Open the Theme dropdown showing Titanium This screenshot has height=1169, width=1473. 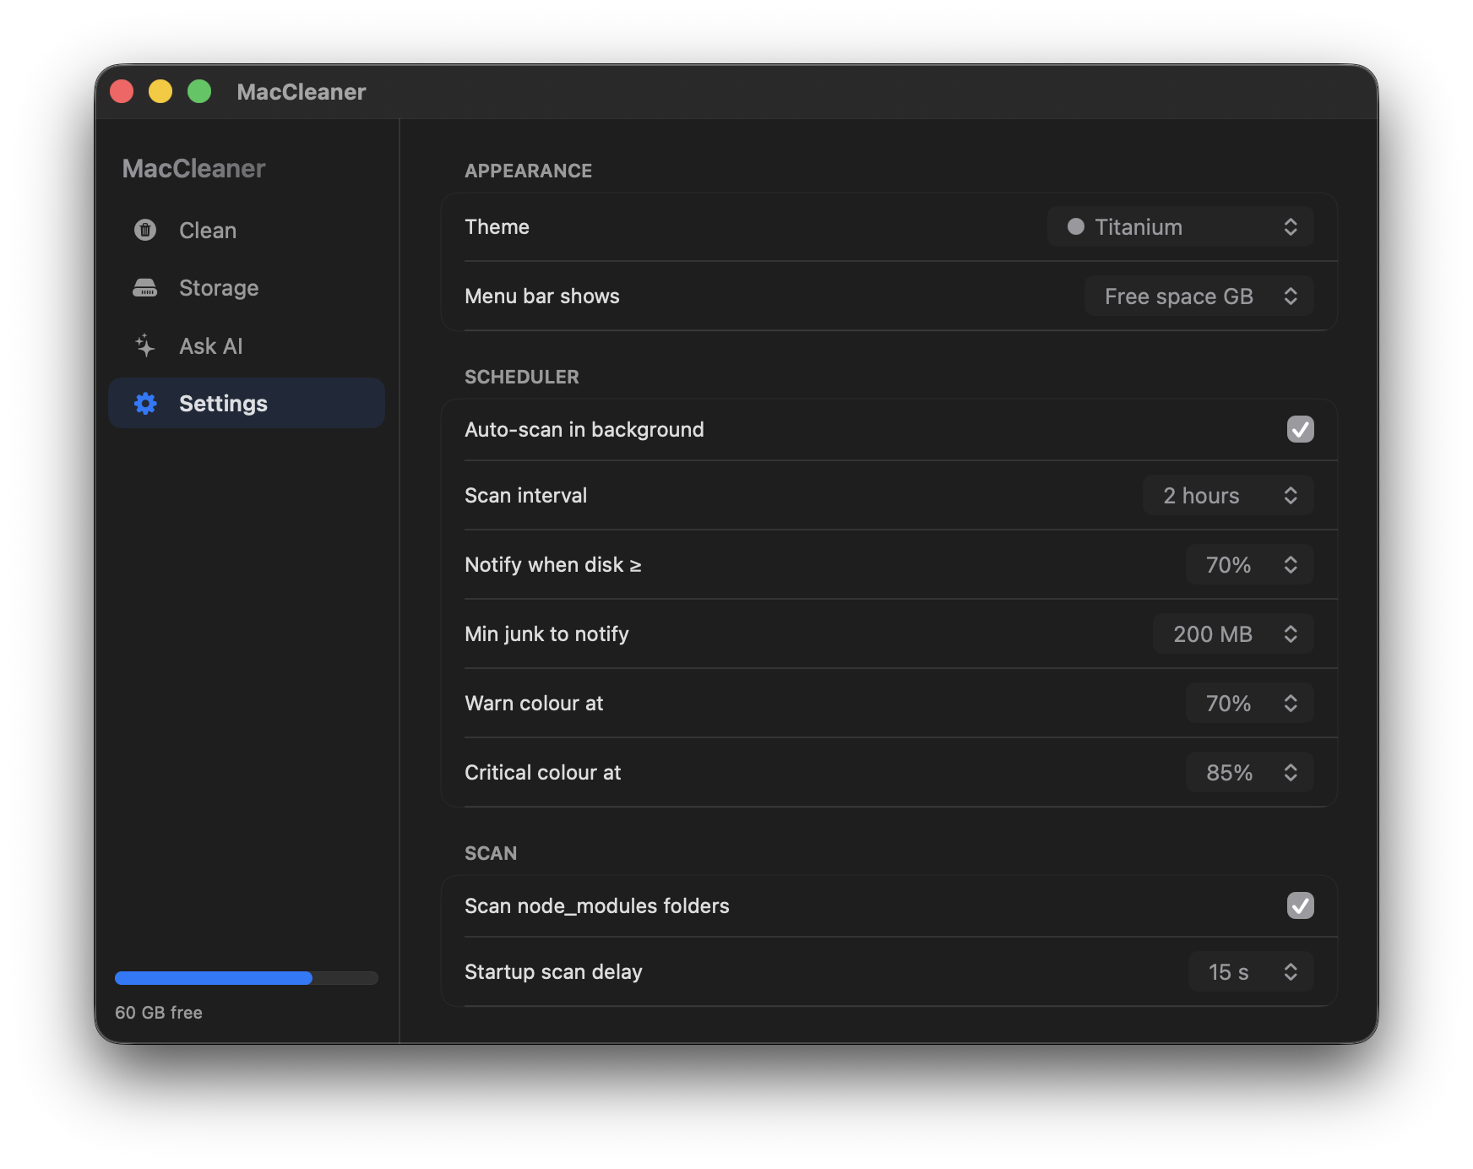click(1180, 226)
